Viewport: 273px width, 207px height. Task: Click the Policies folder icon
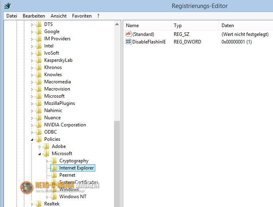pyautogui.click(x=39, y=139)
